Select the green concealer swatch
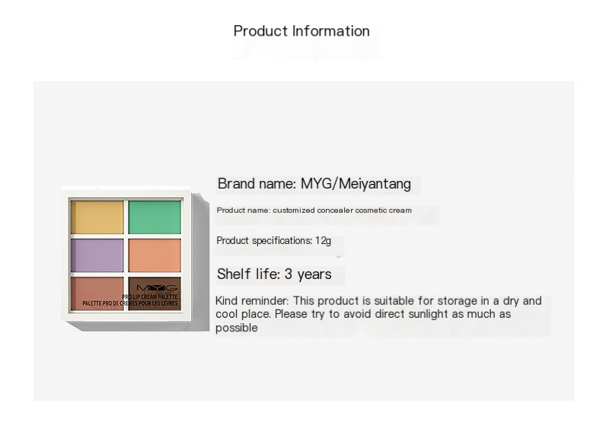 coord(155,217)
